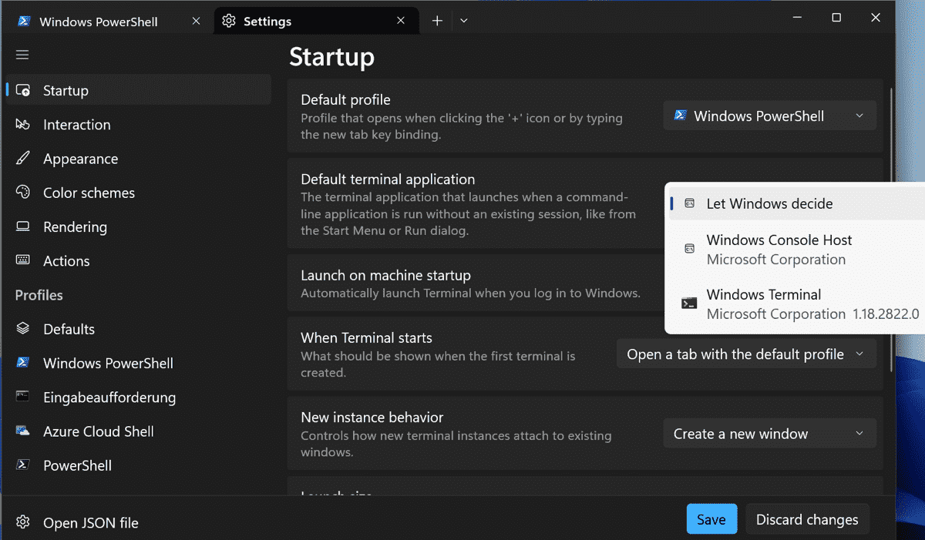Screen dimensions: 925x540
Task: Click the Profiles section header text
Action: click(39, 295)
